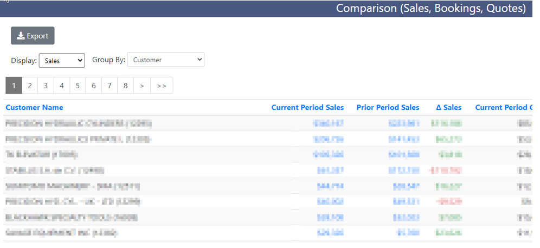
Task: Click the partially visible Current Period column header
Action: (504, 107)
